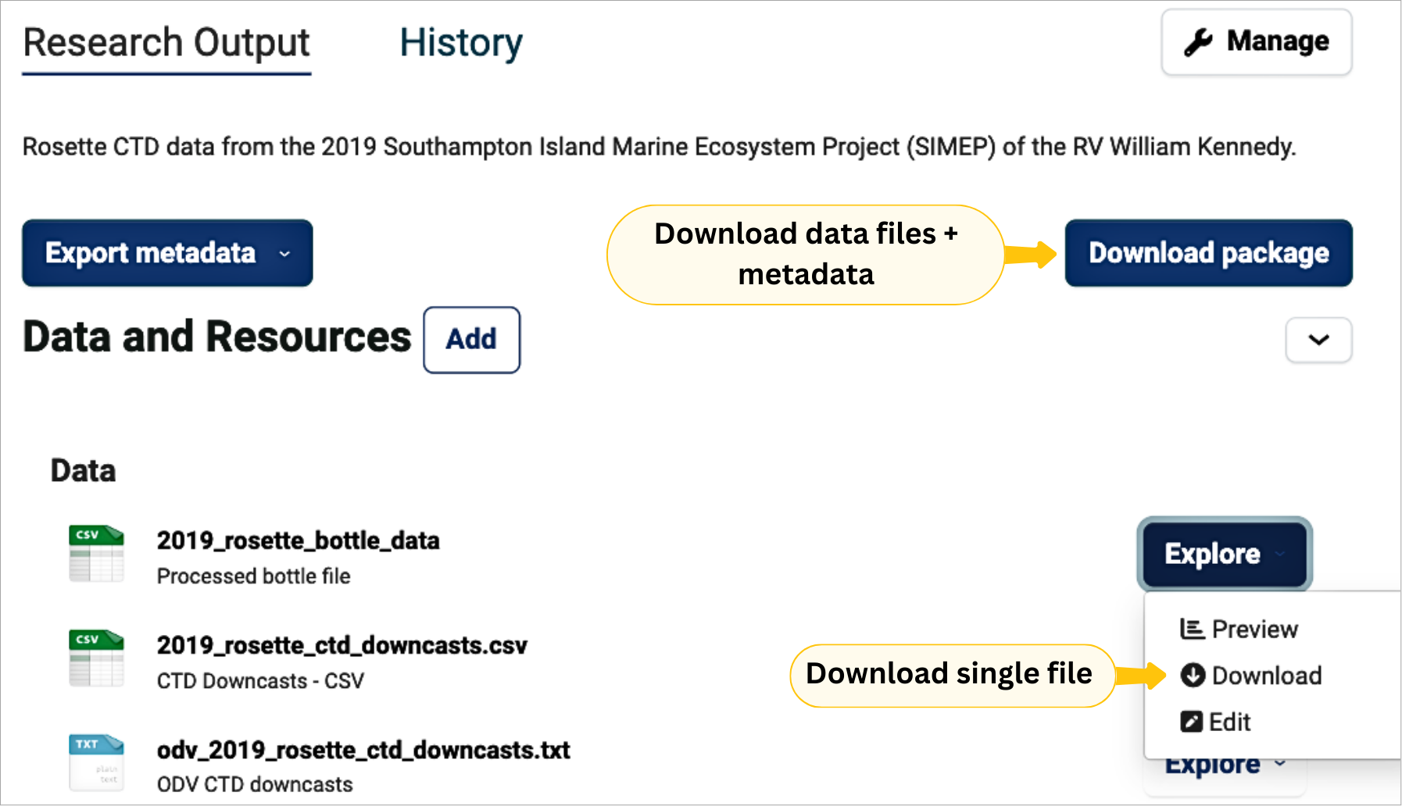The image size is (1402, 806).
Task: Click the Edit pencil icon in menu
Action: pyautogui.click(x=1191, y=722)
